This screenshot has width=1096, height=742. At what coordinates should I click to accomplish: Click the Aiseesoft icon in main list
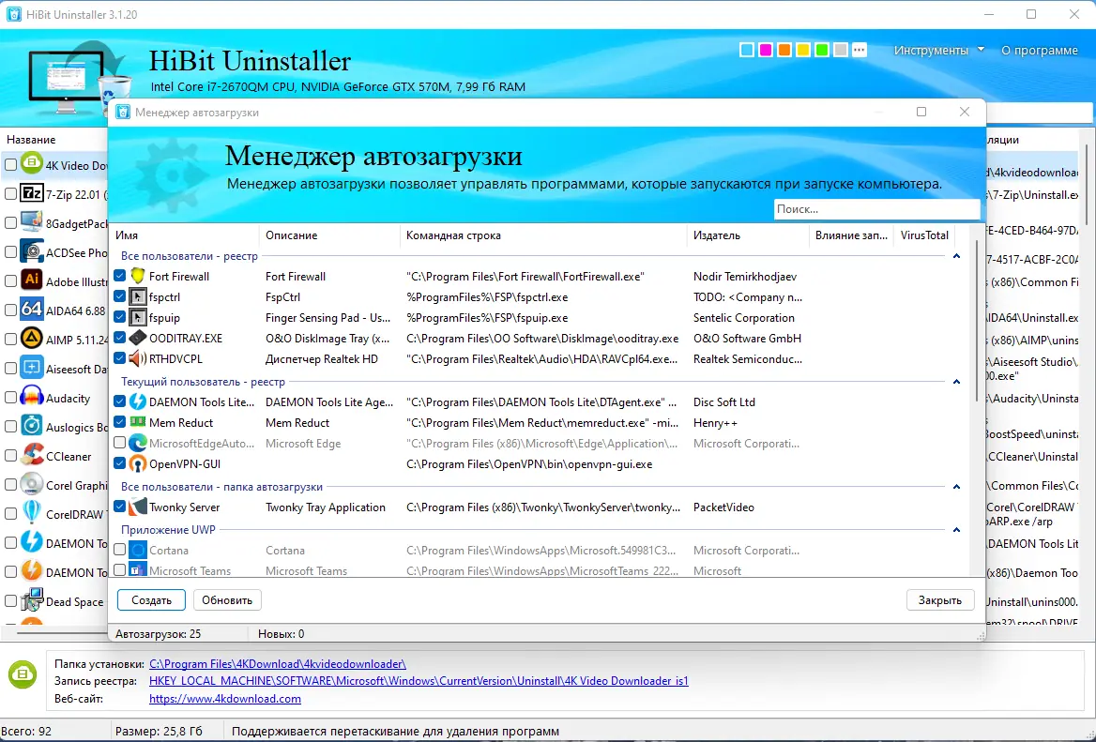(x=32, y=368)
